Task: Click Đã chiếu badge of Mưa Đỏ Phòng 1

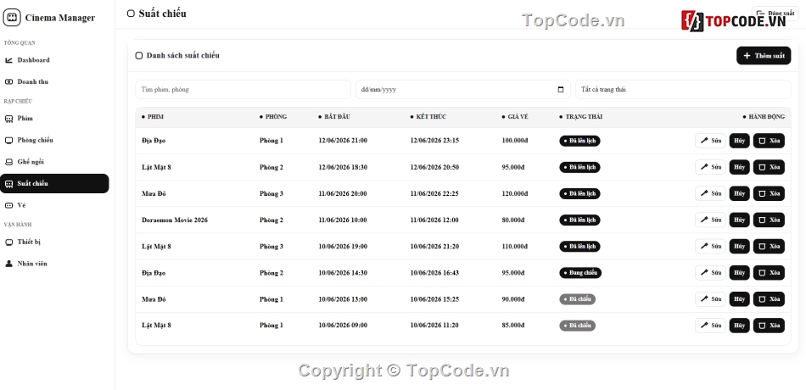Action: pos(577,299)
